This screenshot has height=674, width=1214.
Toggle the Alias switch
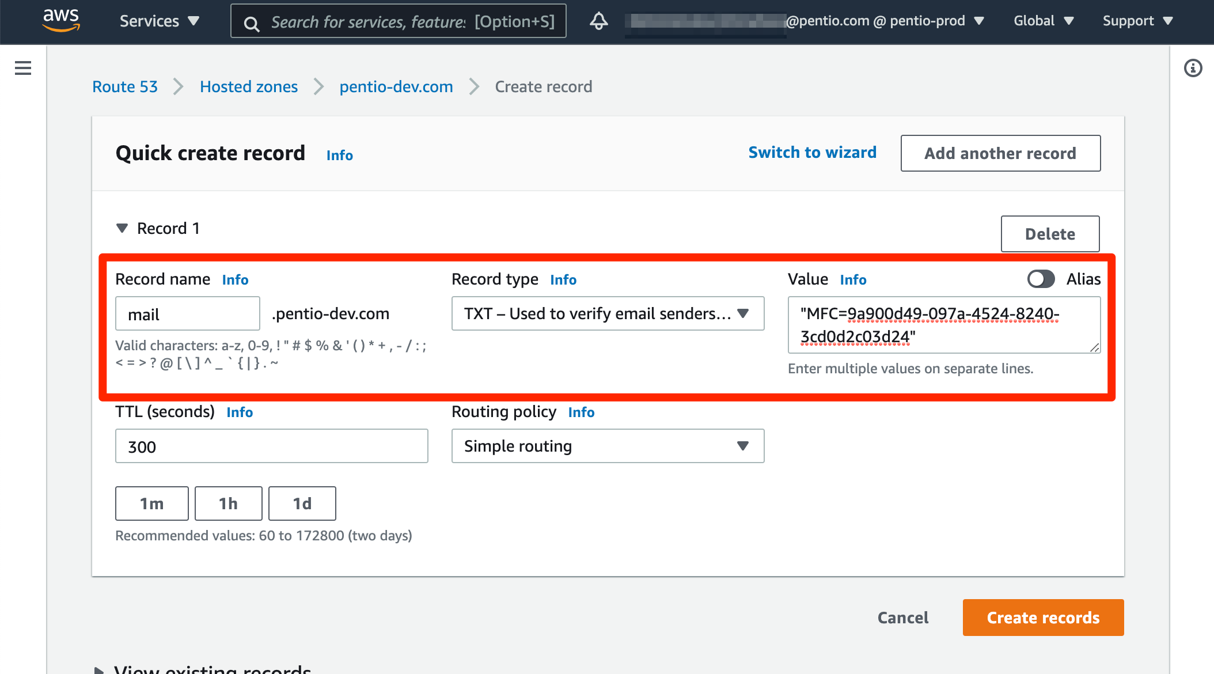tap(1041, 279)
